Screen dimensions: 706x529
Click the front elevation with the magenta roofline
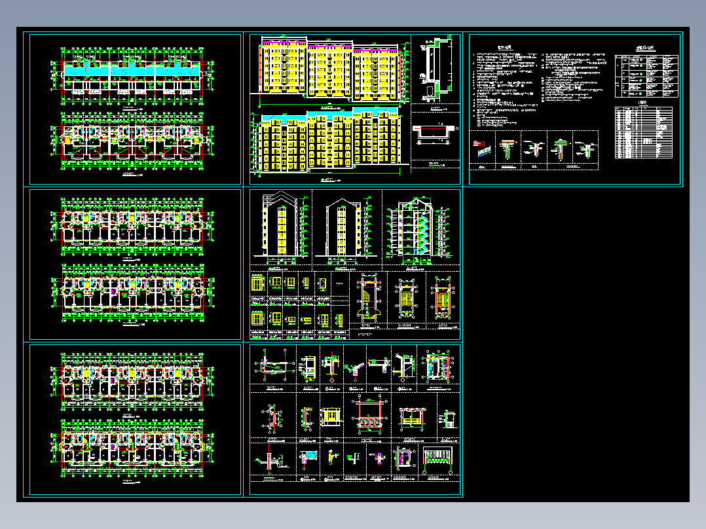click(329, 67)
